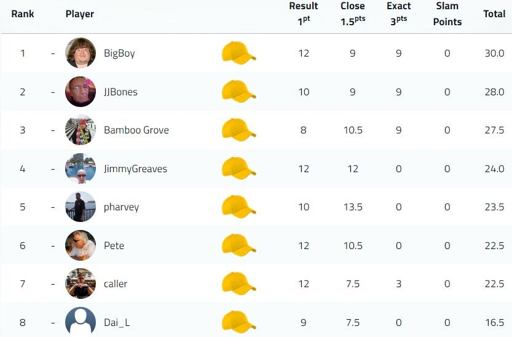The width and height of the screenshot is (512, 337).
Task: Open JimmyGreaves player name link
Action: pyautogui.click(x=135, y=168)
